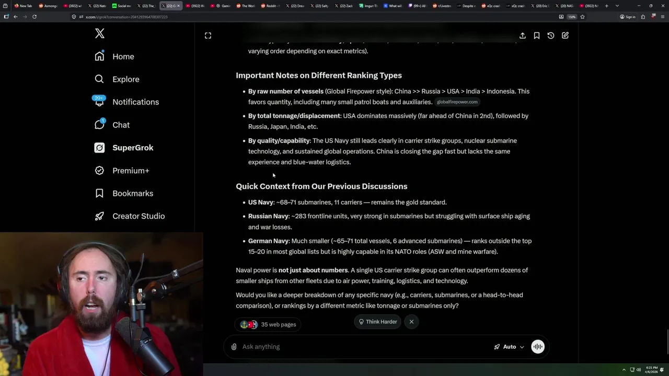Switch to the Social media browser tab

click(x=122, y=6)
